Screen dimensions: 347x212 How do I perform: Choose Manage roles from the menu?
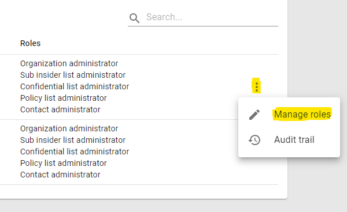[x=302, y=115]
